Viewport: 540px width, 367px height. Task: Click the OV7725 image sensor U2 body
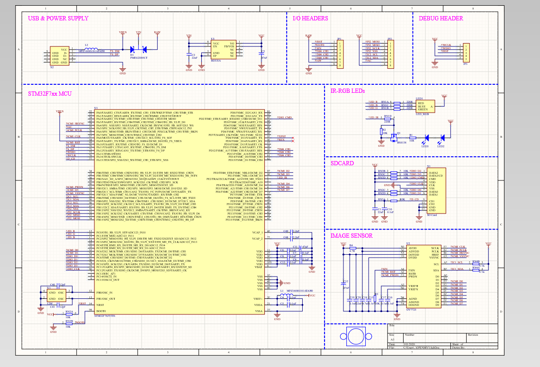tap(423, 277)
